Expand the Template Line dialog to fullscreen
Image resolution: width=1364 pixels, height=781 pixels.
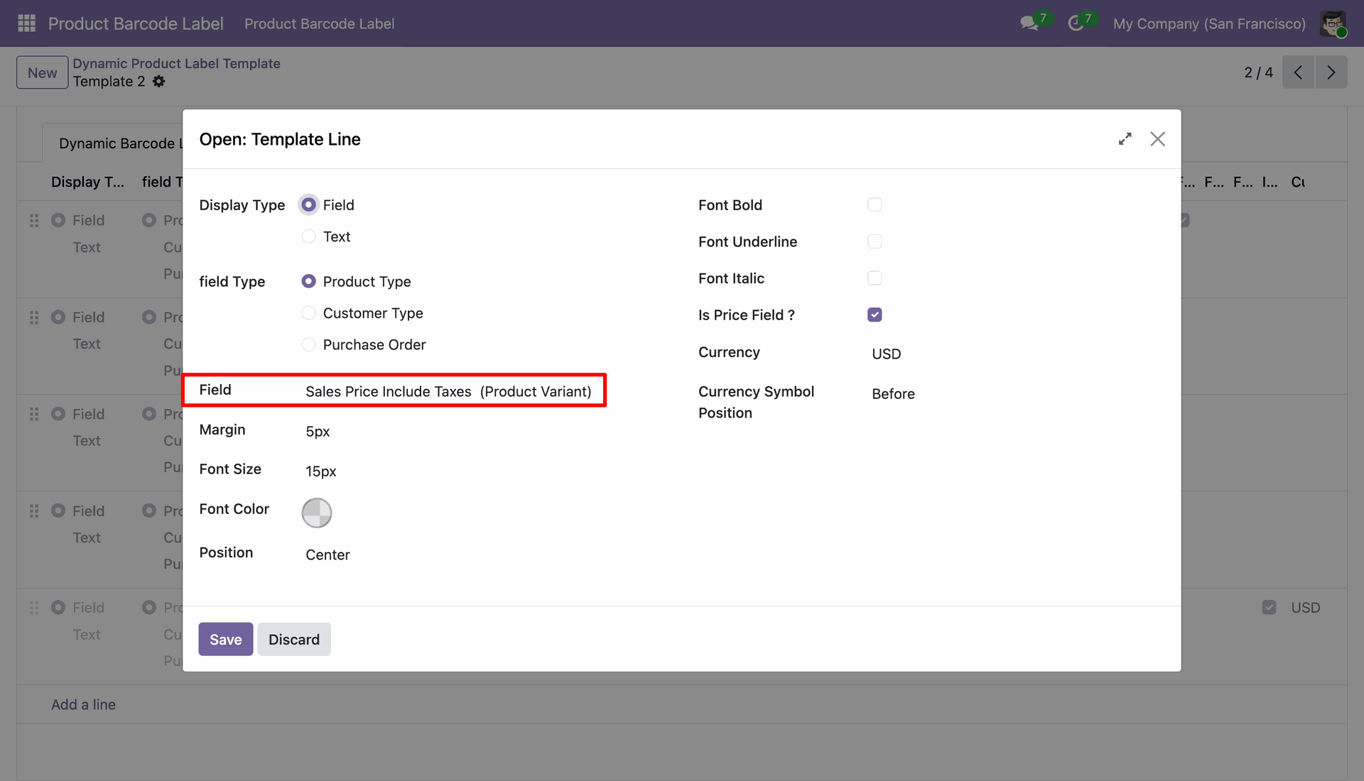pyautogui.click(x=1125, y=139)
